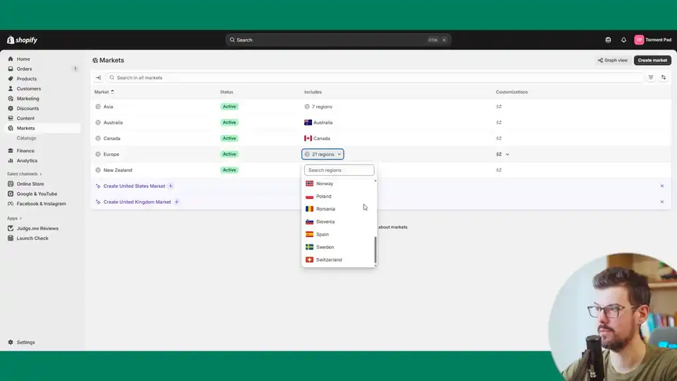Click the Create market button
Image resolution: width=677 pixels, height=381 pixels.
[652, 60]
